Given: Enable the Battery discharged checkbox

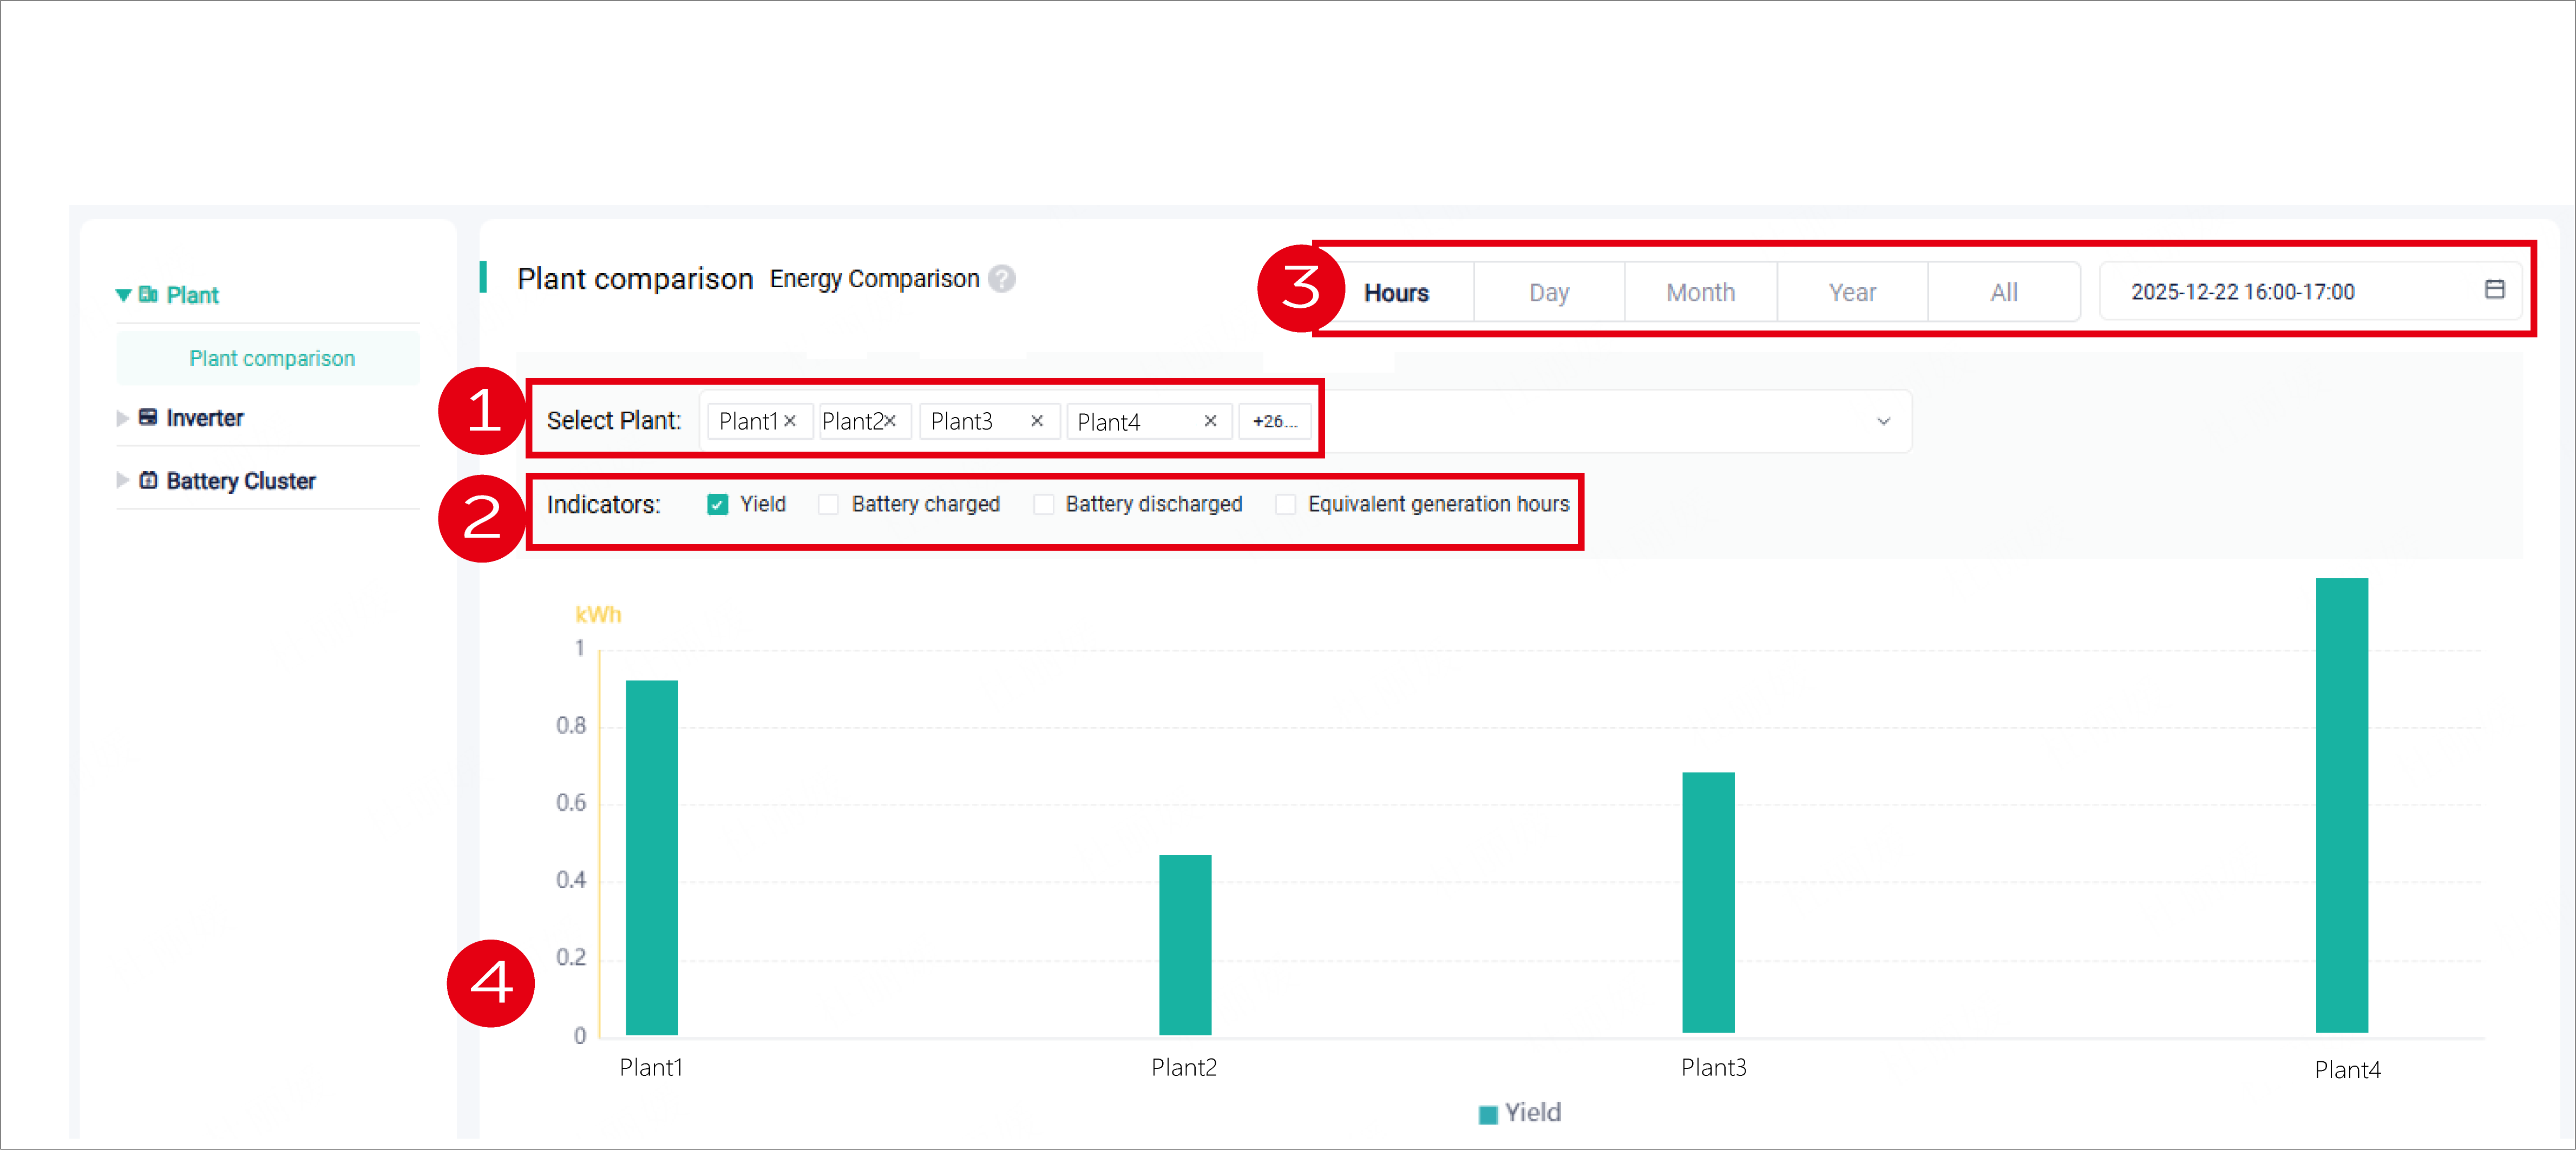Looking at the screenshot, I should click(1043, 505).
